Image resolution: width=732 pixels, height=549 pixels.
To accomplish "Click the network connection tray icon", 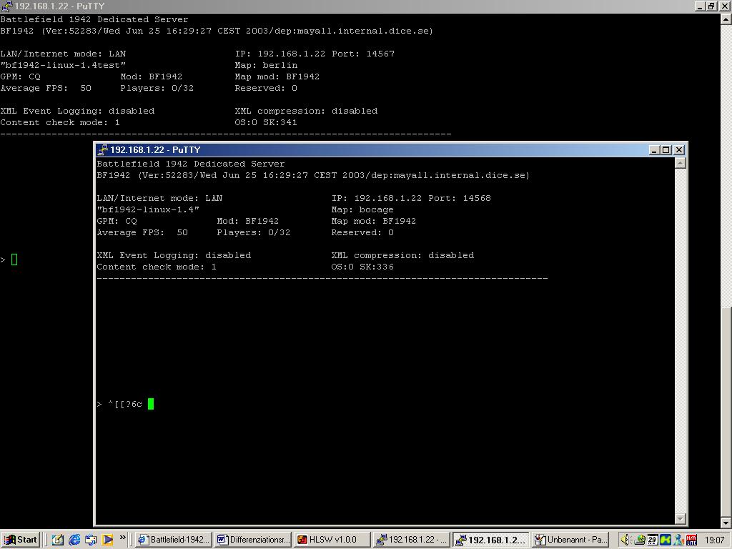I will click(639, 540).
